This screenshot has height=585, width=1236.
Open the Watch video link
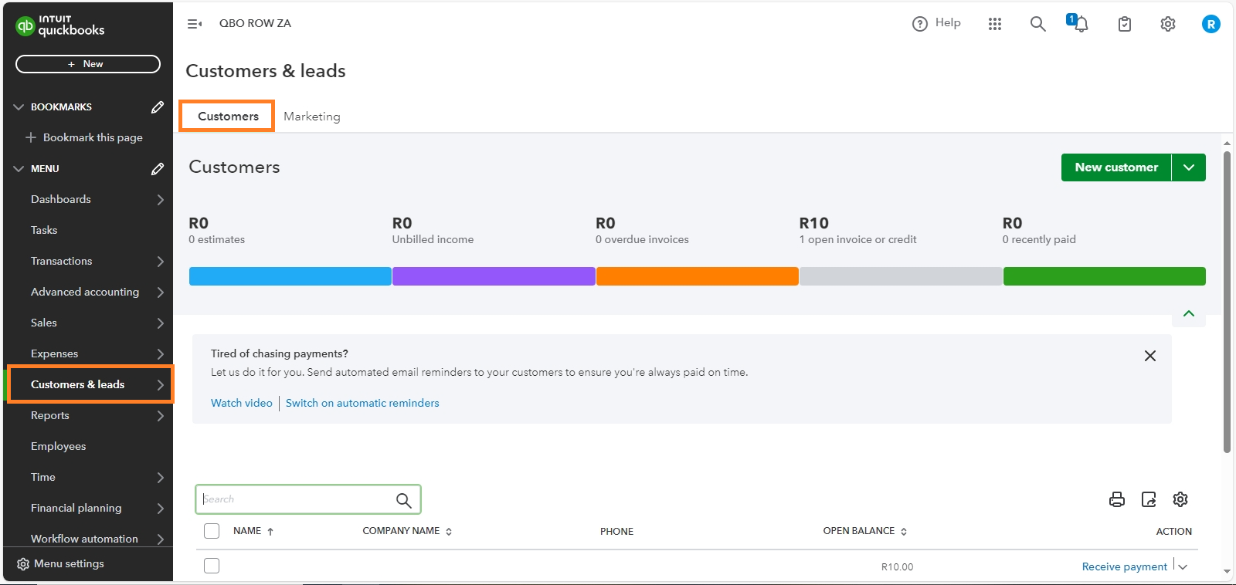pyautogui.click(x=242, y=403)
